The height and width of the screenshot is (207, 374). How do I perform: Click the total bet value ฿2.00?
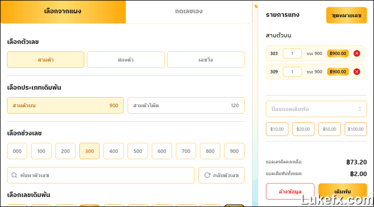tap(359, 174)
